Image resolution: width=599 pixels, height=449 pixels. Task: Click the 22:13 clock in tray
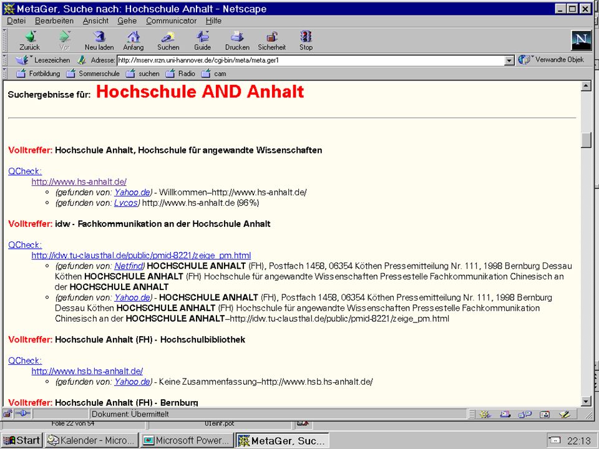[579, 441]
